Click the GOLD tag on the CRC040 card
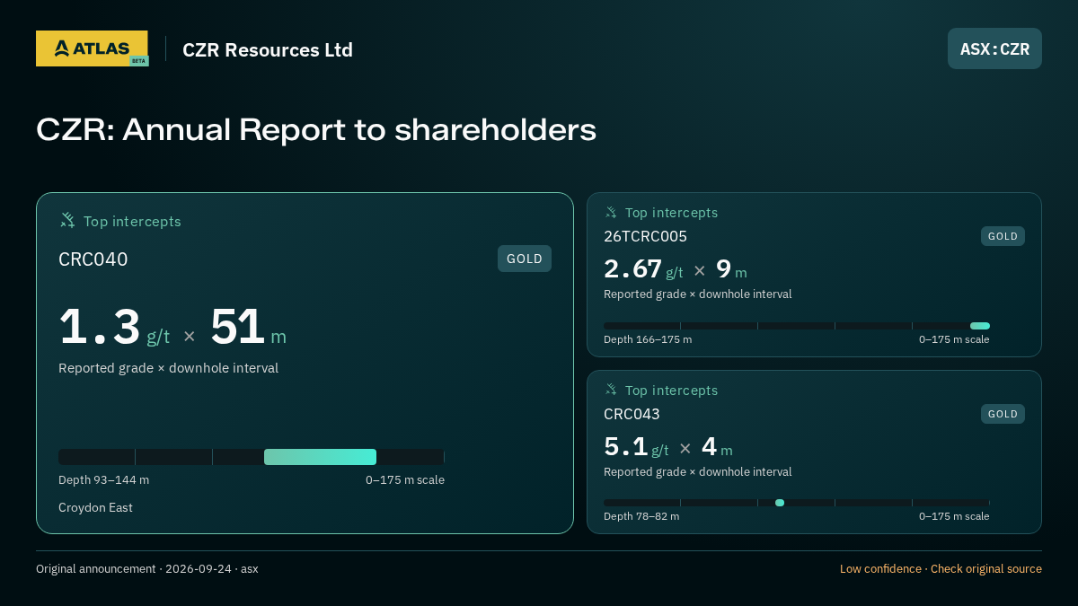 click(x=525, y=259)
